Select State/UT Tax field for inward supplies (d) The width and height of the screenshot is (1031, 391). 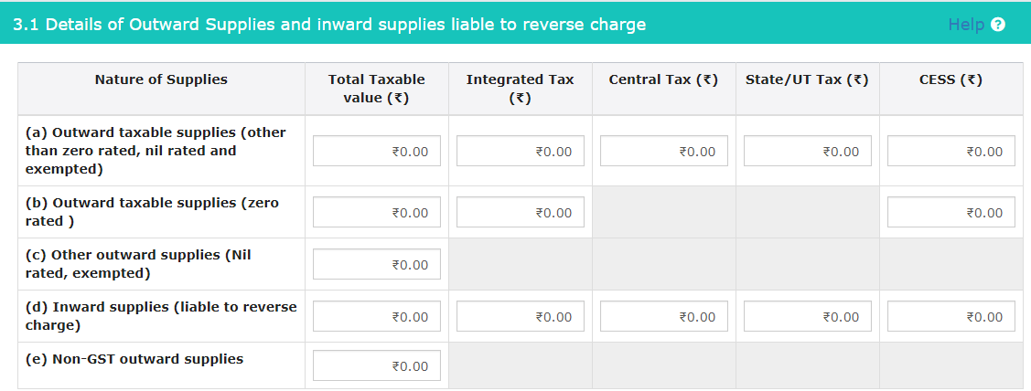[808, 316]
